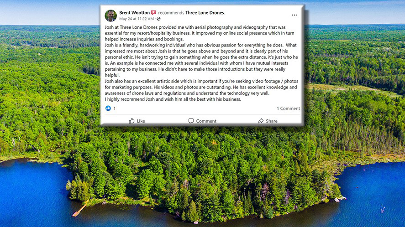
Task: Click the red recommendation badge icon
Action: click(x=153, y=13)
